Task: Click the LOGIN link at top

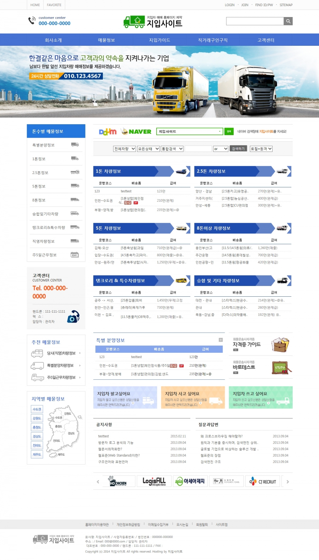Action: point(229,5)
